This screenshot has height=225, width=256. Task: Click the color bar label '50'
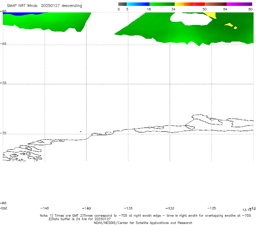pos(204,9)
